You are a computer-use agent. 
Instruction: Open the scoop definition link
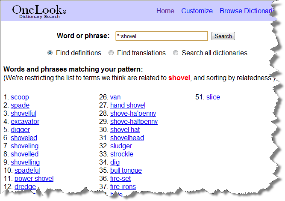(20, 97)
